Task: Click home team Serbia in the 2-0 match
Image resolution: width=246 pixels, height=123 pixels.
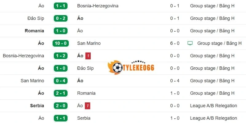Action: (37, 106)
